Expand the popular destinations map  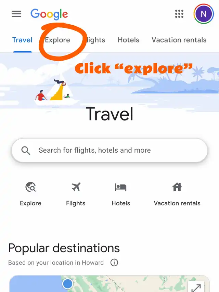[196, 287]
